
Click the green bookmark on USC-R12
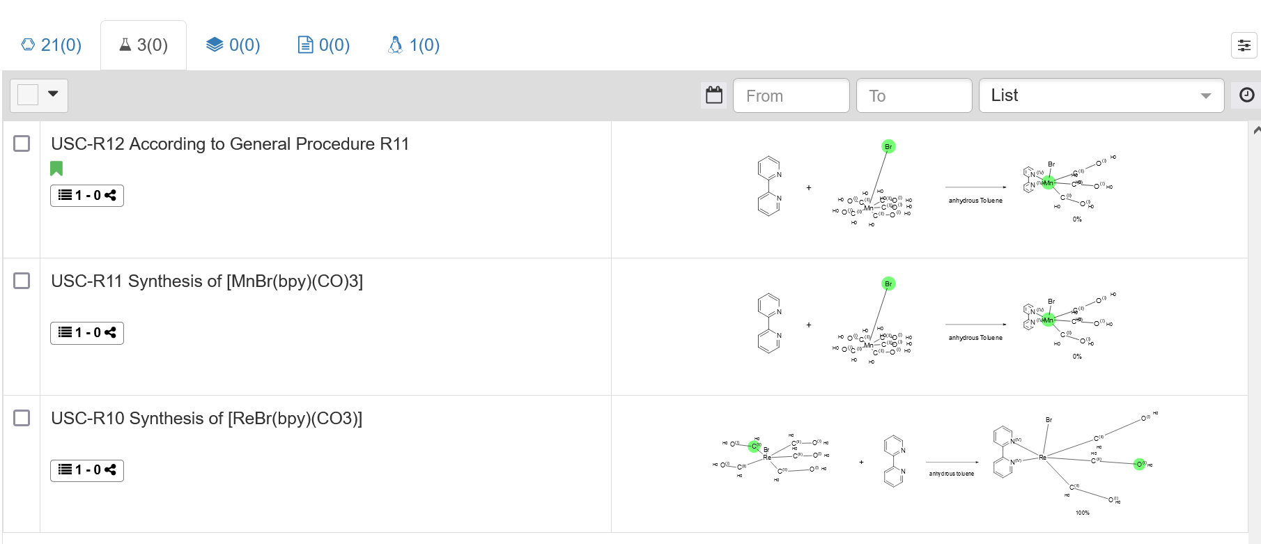click(x=57, y=169)
